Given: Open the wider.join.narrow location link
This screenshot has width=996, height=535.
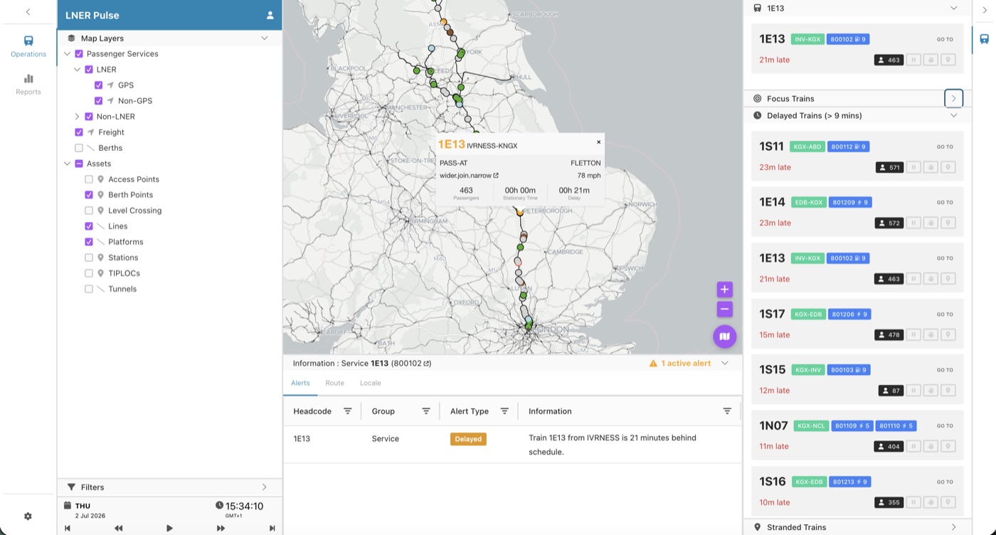Looking at the screenshot, I should pyautogui.click(x=469, y=176).
